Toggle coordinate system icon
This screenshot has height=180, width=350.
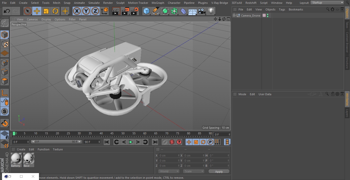point(105,11)
